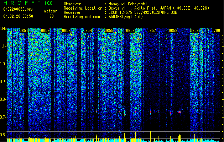Screen dimensions: 224x142
Task: Click the 0.8 kHz axis tick label
Action: point(3,99)
